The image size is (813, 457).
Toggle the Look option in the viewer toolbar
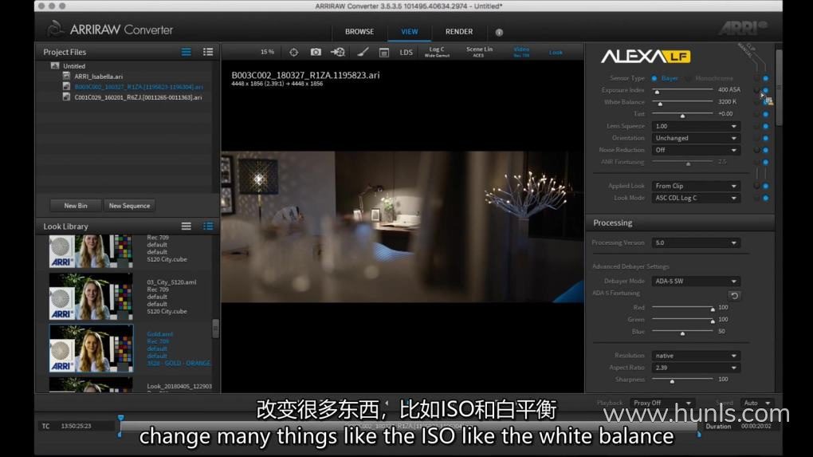click(x=556, y=53)
